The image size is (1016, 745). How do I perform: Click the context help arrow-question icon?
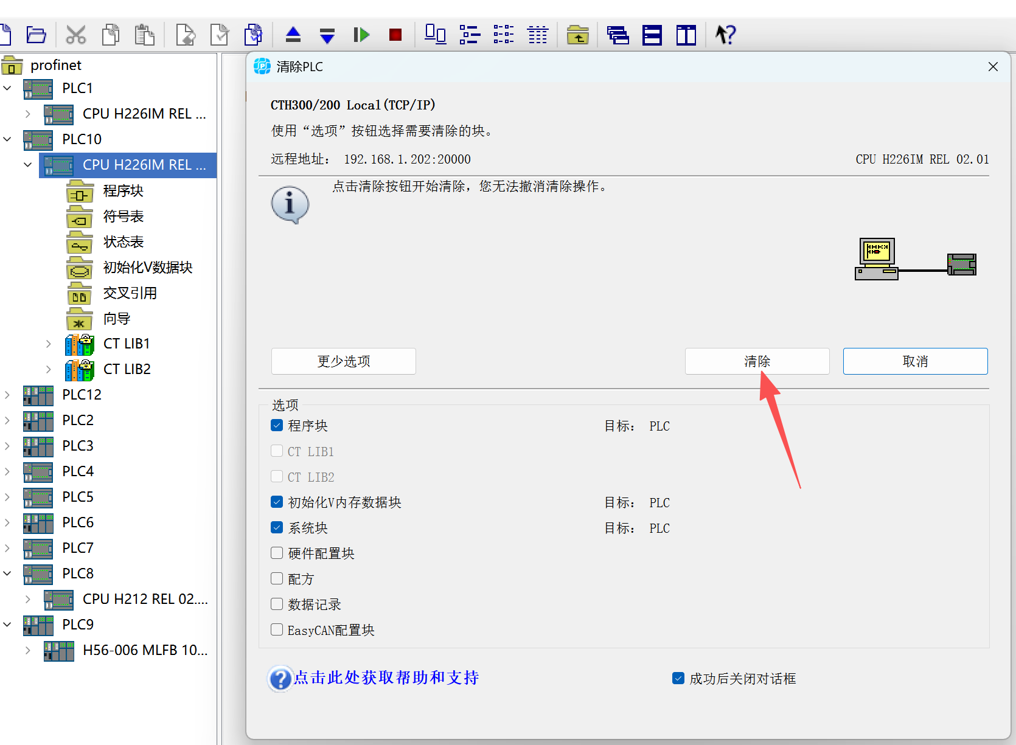coord(725,35)
